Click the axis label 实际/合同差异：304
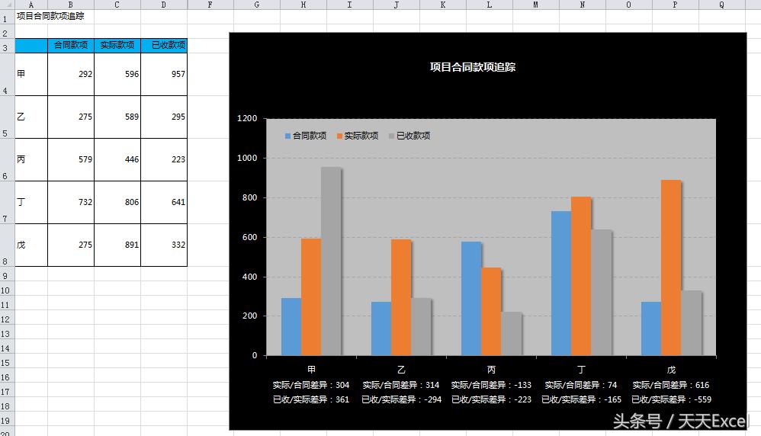 [x=311, y=385]
